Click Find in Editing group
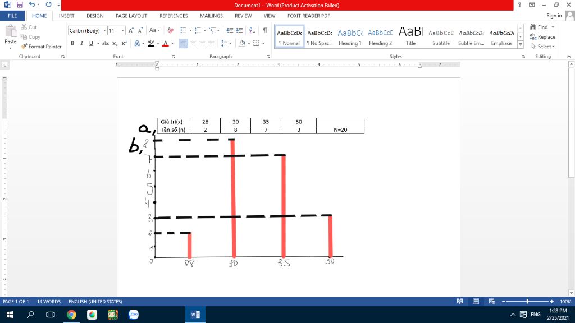The image size is (575, 323). 539,27
